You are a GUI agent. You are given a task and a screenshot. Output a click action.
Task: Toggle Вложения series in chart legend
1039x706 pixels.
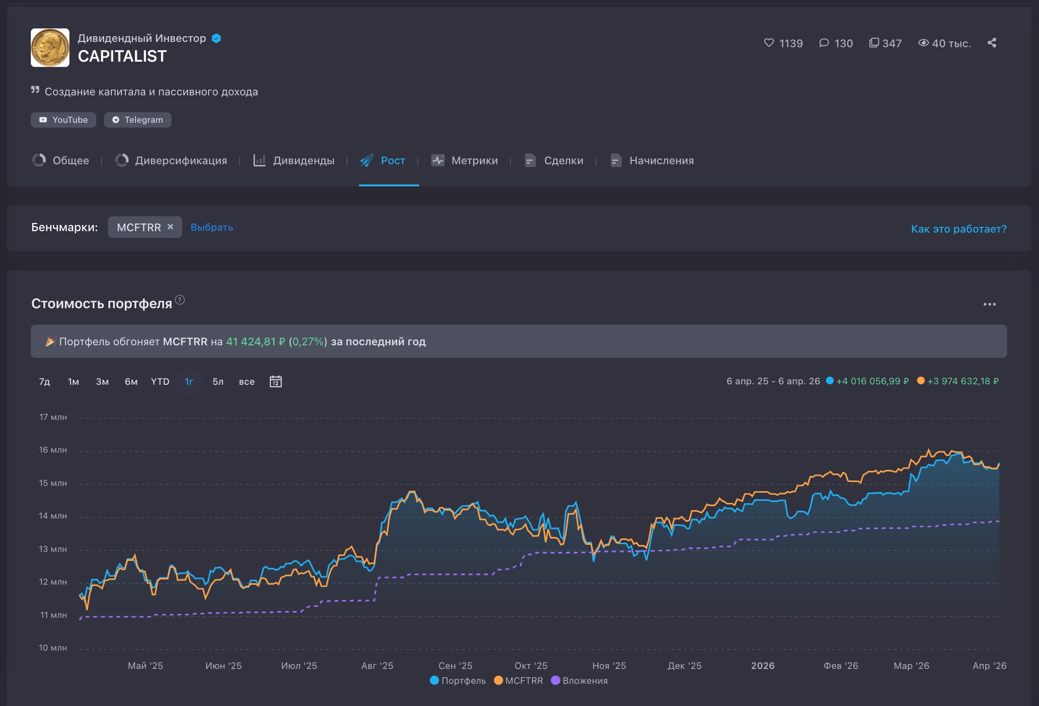[579, 680]
